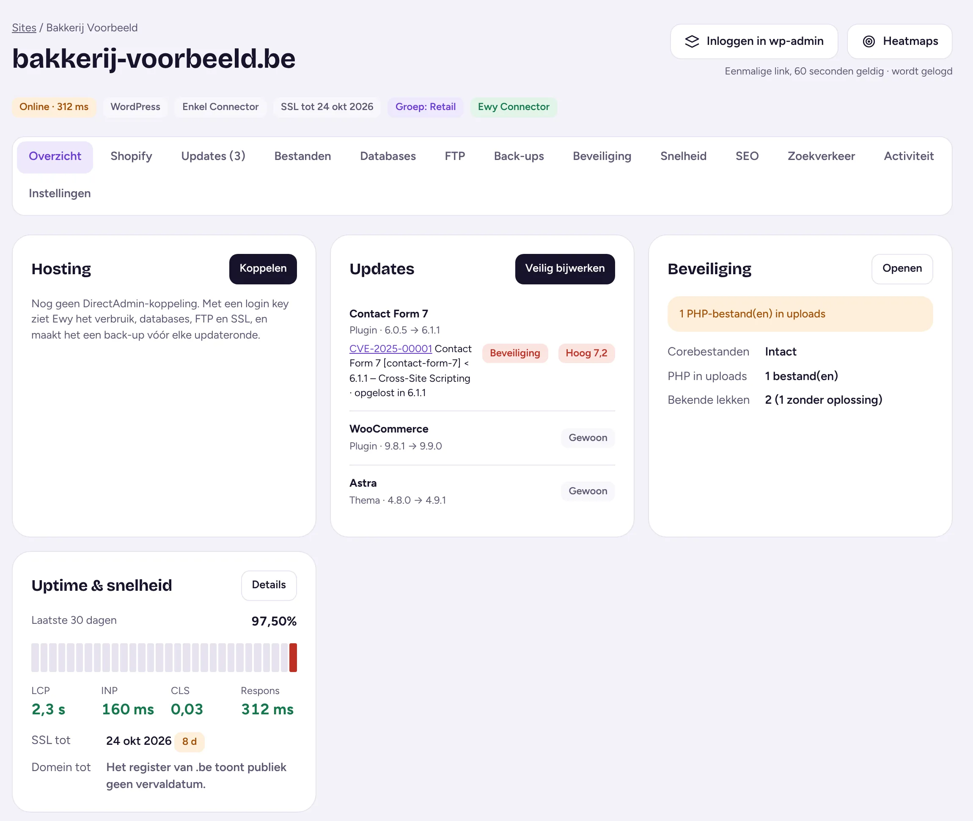Select the FTP tab
Image resolution: width=973 pixels, height=821 pixels.
point(455,157)
